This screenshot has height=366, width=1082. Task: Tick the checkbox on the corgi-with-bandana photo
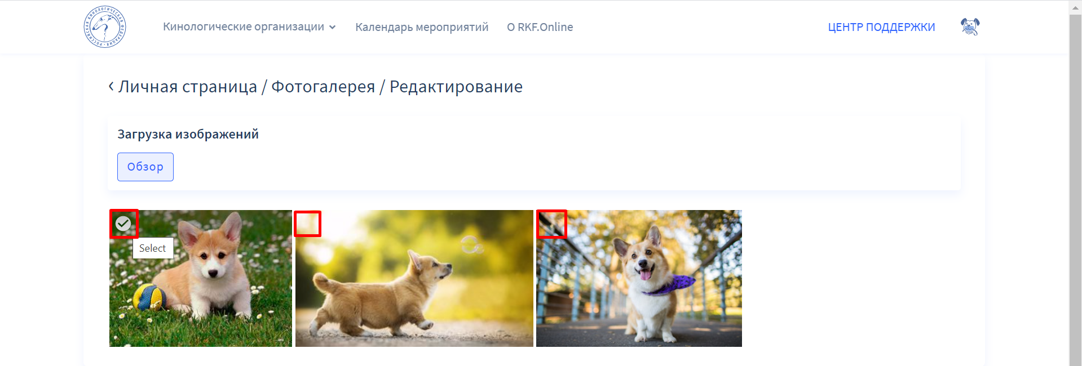coord(551,224)
